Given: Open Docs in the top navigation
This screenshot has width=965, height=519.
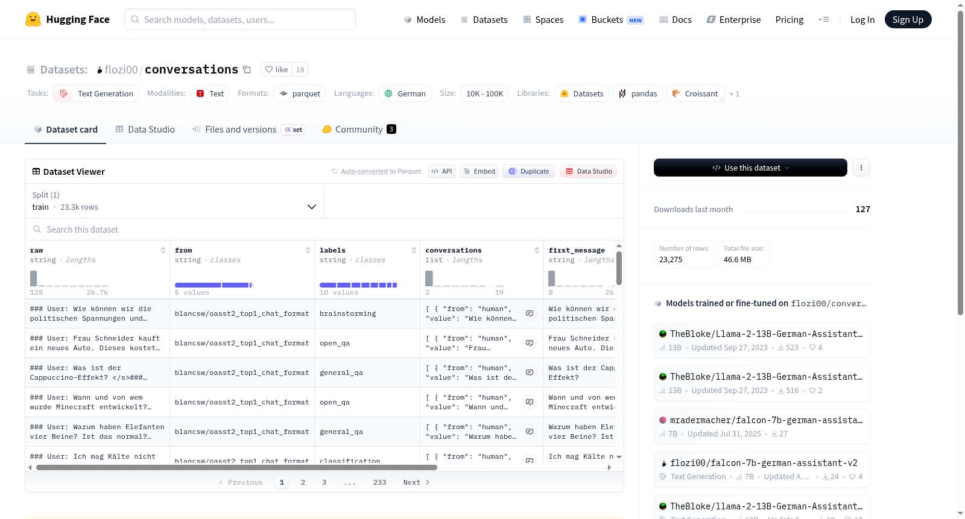Looking at the screenshot, I should [x=675, y=19].
